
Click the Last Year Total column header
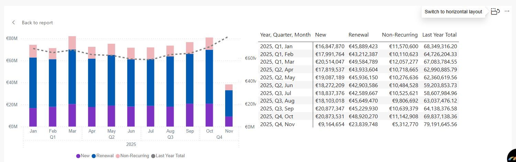click(x=439, y=35)
